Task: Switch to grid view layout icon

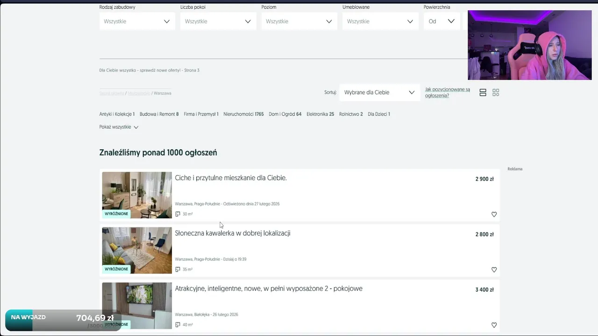Action: pos(496,93)
